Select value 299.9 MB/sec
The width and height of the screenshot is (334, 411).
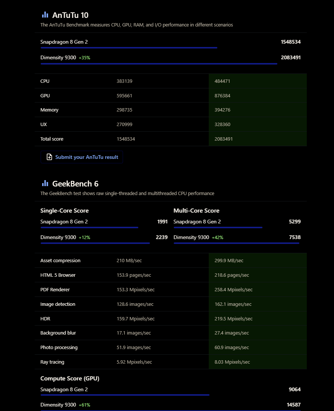click(x=229, y=261)
